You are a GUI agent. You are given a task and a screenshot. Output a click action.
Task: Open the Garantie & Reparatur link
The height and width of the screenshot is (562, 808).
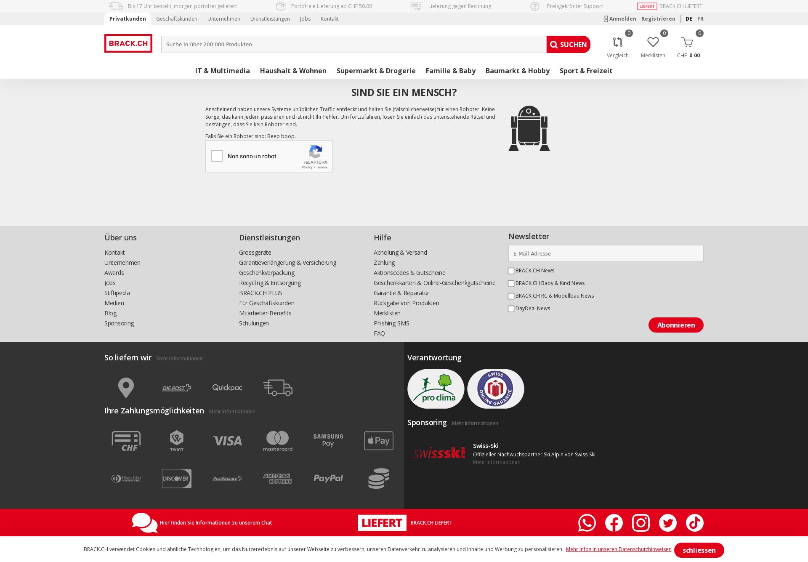(401, 293)
